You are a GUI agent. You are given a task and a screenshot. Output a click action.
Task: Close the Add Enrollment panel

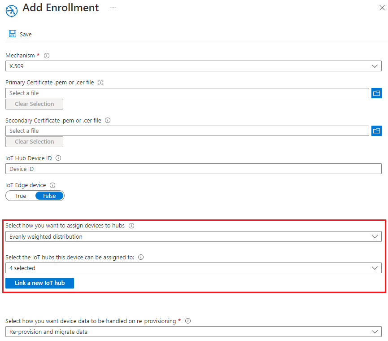(382, 8)
